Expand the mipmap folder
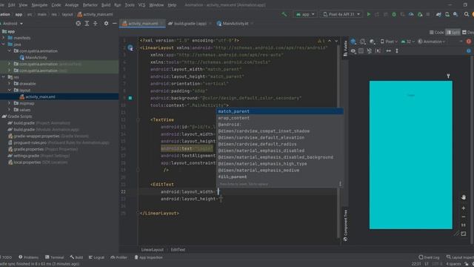This screenshot has height=267, width=474. click(x=9, y=103)
